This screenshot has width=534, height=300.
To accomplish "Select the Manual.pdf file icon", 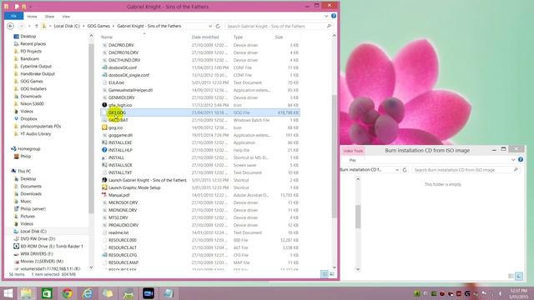I will 104,195.
